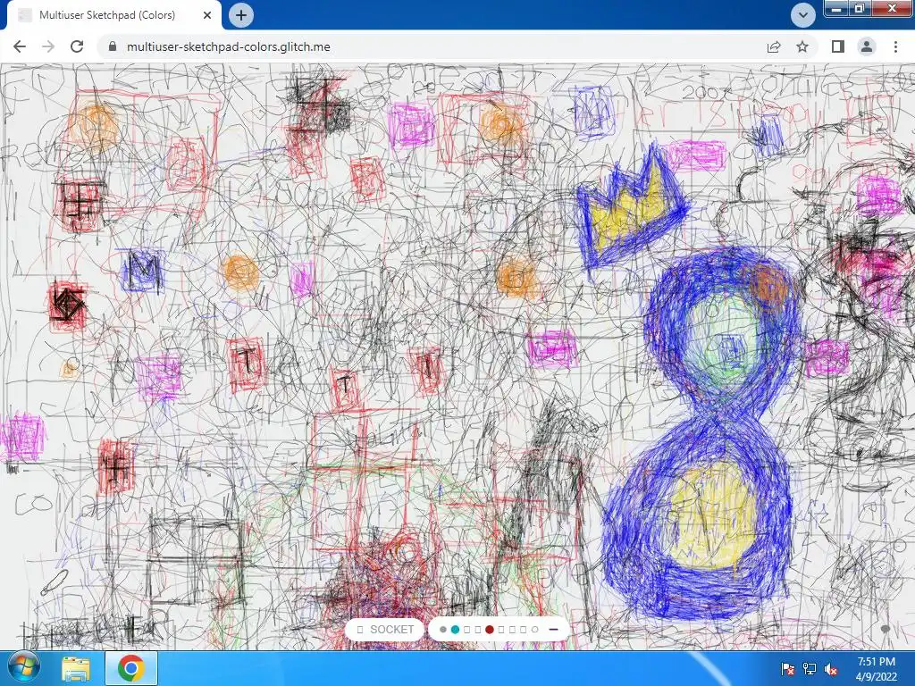Reload the sketchpad page
The height and width of the screenshot is (686, 915).
(x=77, y=46)
